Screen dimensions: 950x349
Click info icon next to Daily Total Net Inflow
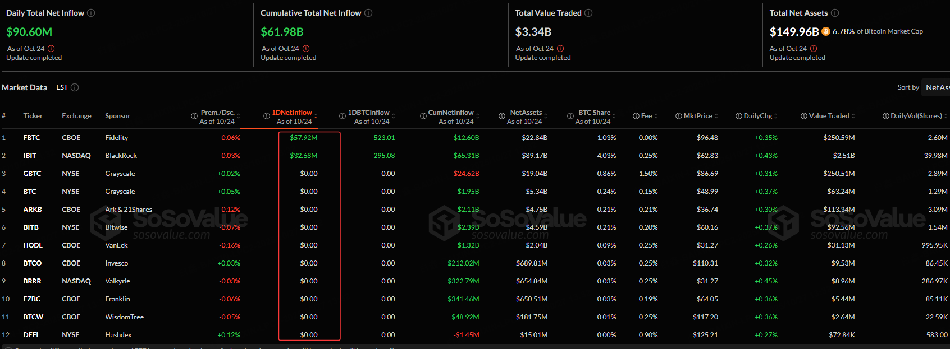(91, 13)
